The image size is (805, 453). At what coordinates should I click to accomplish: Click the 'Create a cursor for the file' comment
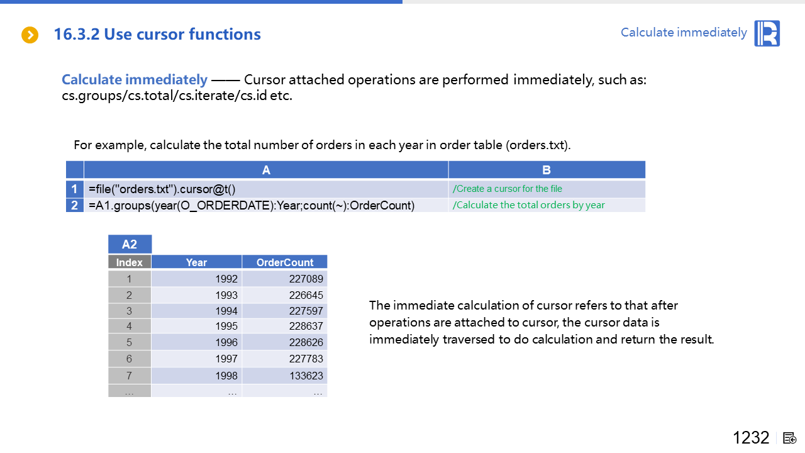point(507,189)
